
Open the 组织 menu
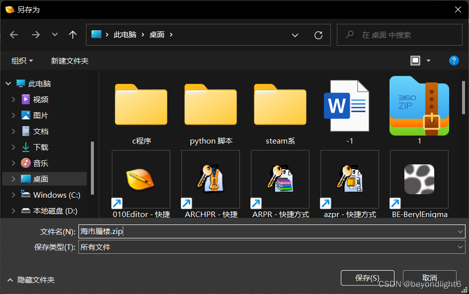click(22, 61)
